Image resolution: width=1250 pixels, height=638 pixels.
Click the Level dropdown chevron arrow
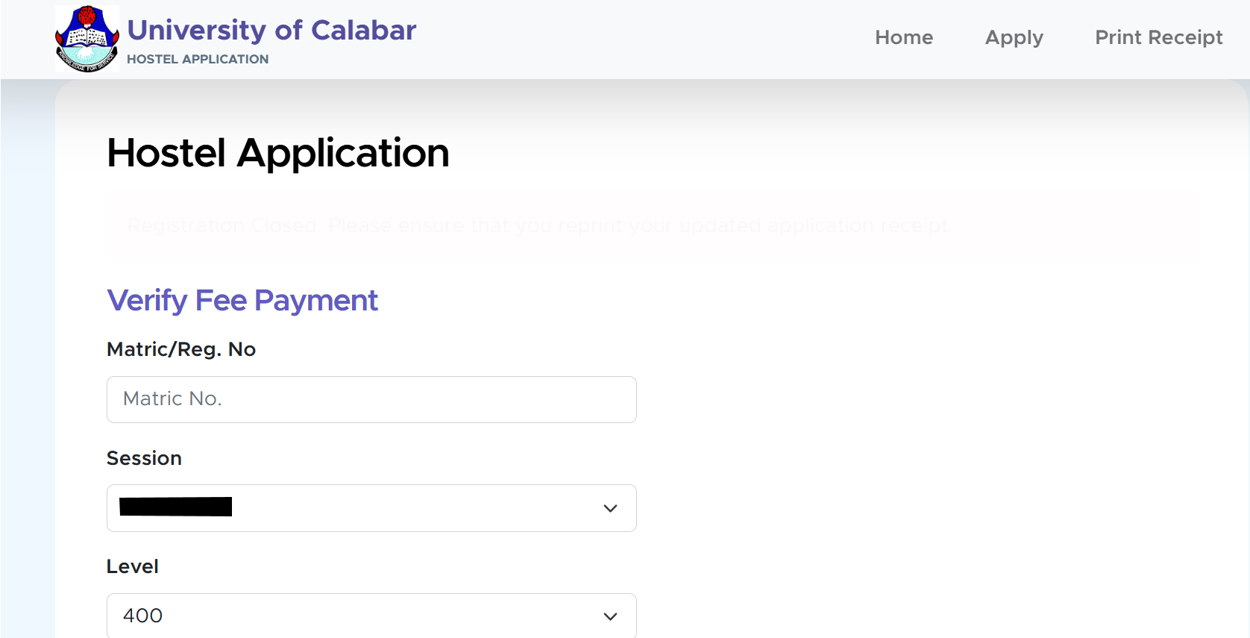(610, 616)
